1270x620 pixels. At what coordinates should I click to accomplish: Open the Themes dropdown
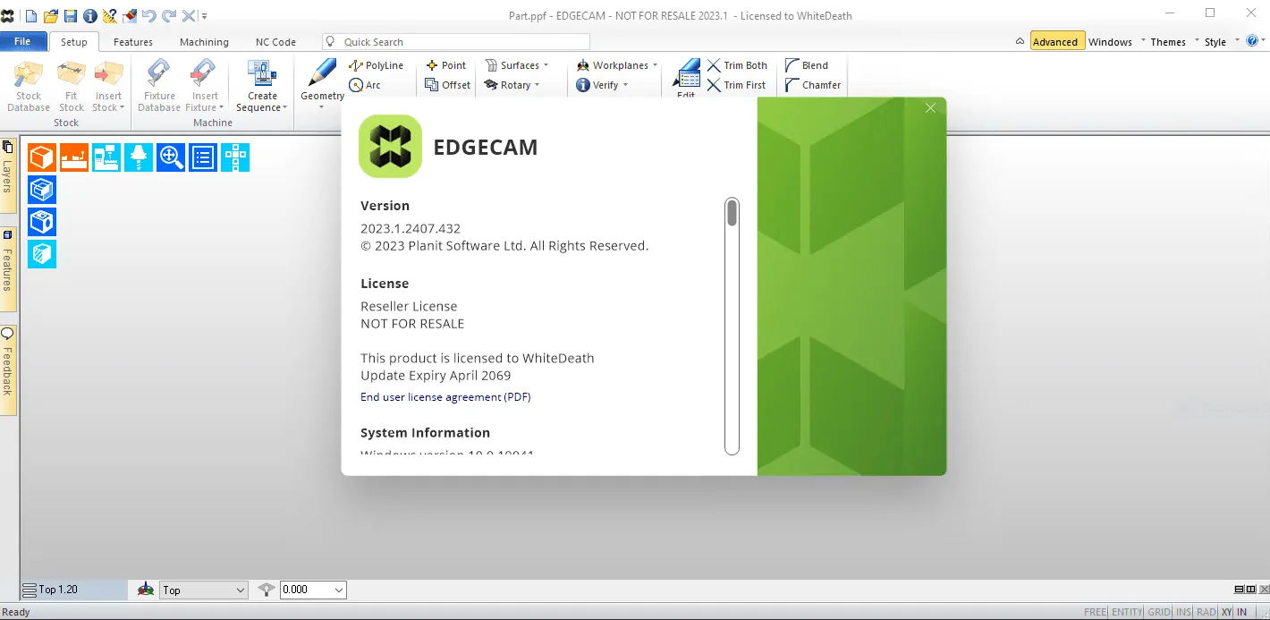(1173, 41)
